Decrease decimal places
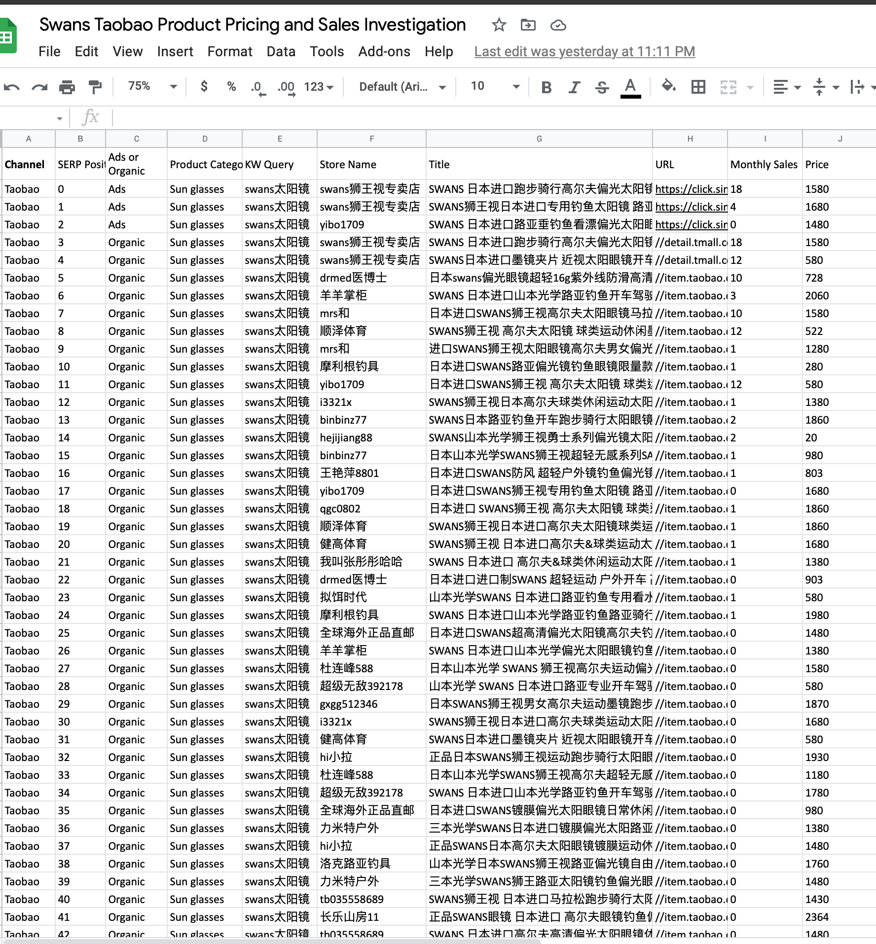 click(258, 88)
